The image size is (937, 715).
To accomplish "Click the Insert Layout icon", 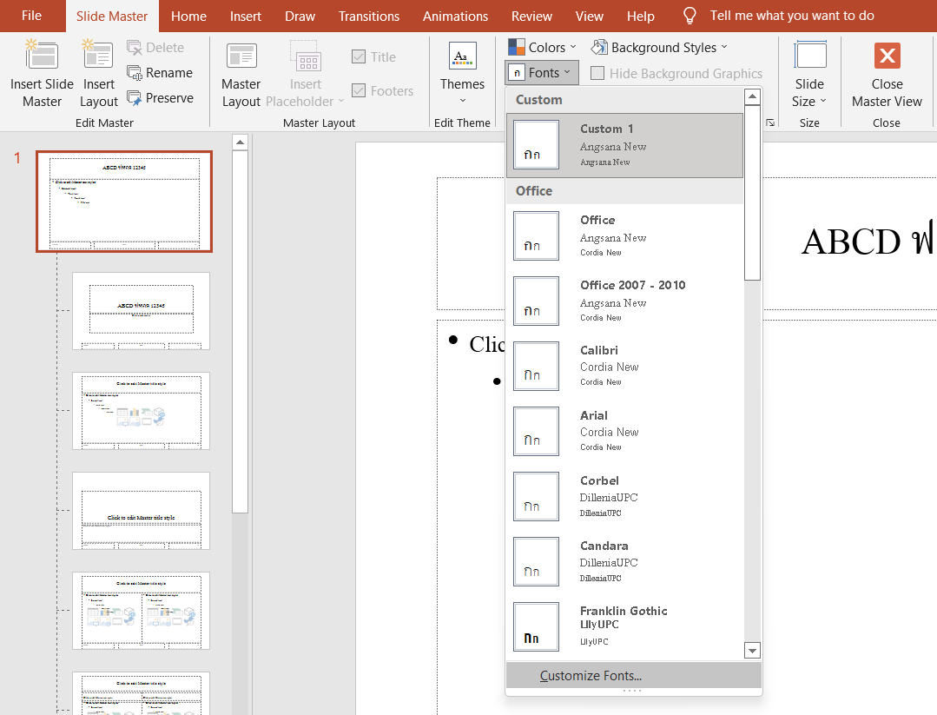I will tap(98, 55).
